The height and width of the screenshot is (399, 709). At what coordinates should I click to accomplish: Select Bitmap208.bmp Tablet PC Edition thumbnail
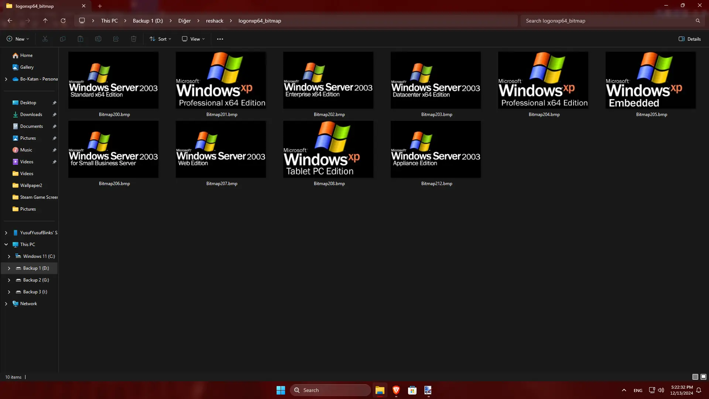coord(328,149)
